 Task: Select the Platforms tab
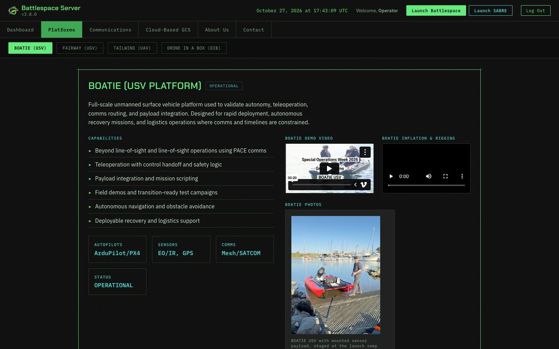pos(61,30)
